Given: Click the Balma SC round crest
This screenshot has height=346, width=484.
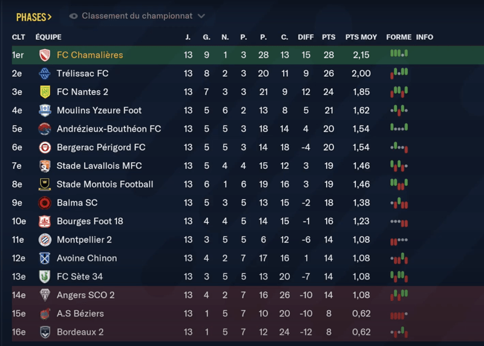Looking at the screenshot, I should click(44, 203).
